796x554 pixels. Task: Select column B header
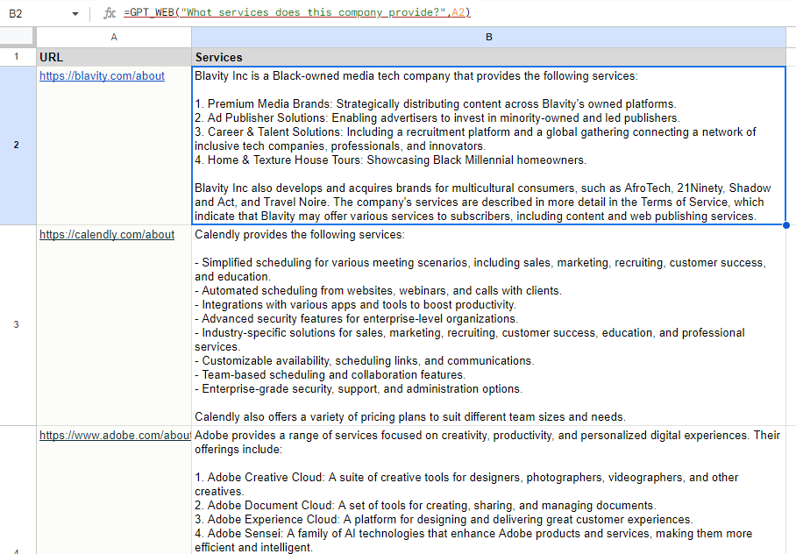(488, 37)
